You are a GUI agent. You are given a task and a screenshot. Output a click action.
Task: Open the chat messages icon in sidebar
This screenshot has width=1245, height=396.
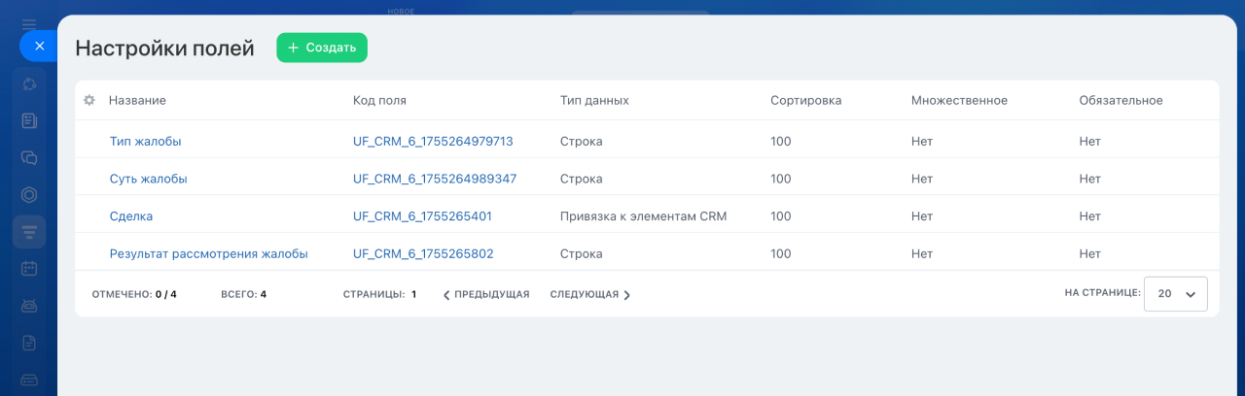pyautogui.click(x=29, y=157)
